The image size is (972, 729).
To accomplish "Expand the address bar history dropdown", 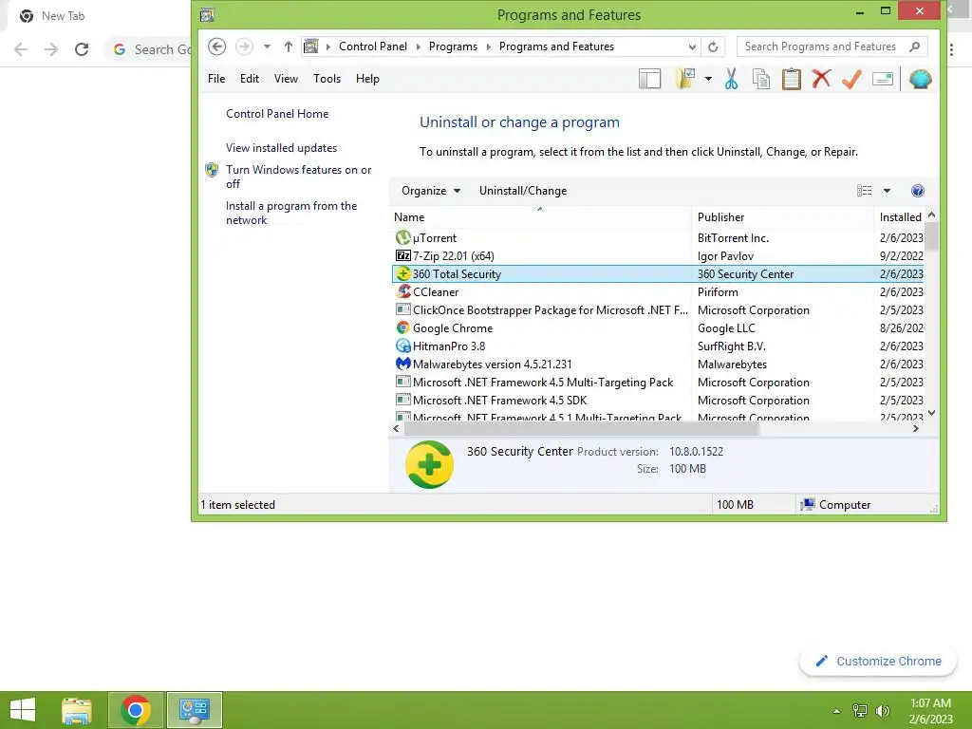I will click(x=692, y=47).
